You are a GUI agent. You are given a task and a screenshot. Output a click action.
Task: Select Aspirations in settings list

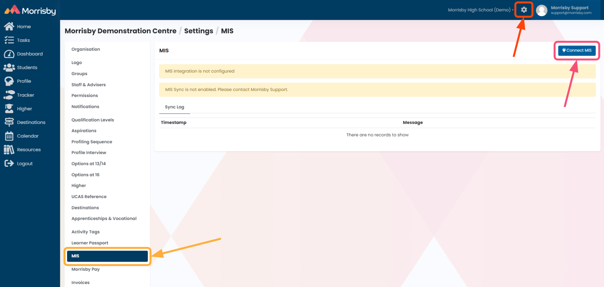[84, 131]
